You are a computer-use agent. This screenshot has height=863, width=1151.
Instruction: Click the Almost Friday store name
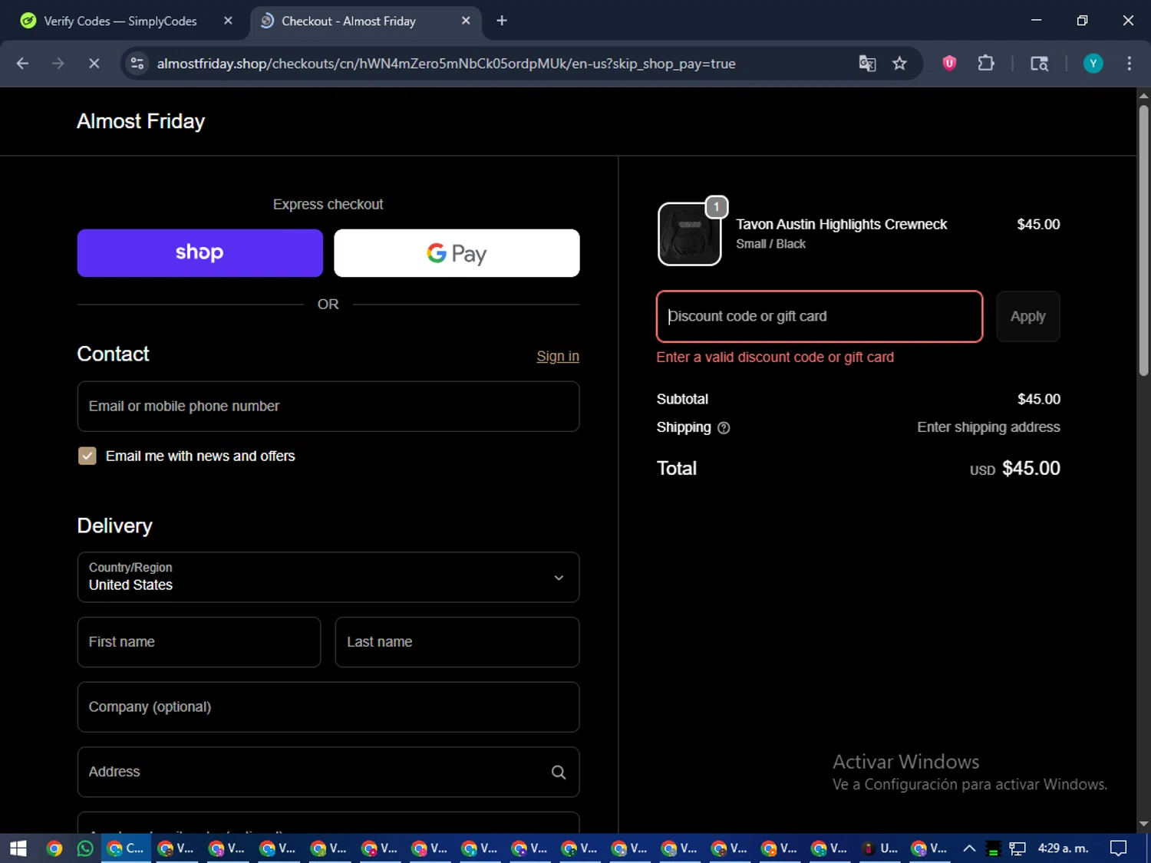coord(140,121)
